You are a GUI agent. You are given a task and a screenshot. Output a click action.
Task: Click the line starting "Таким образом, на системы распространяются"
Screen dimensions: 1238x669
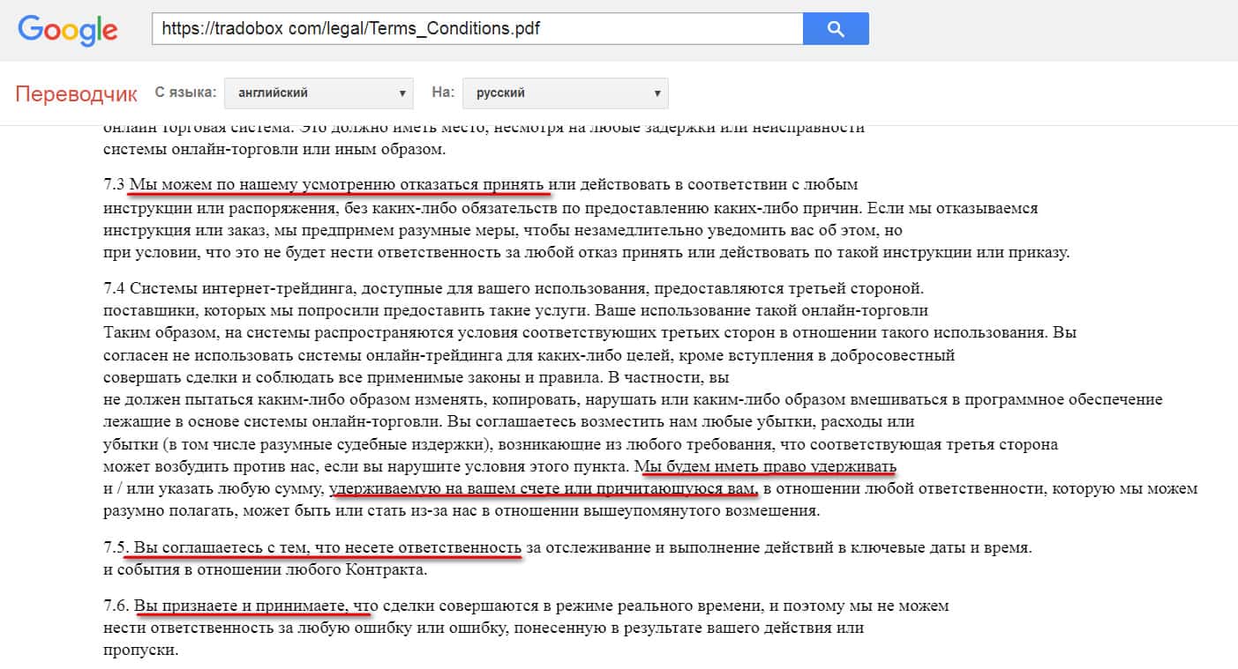pos(589,333)
